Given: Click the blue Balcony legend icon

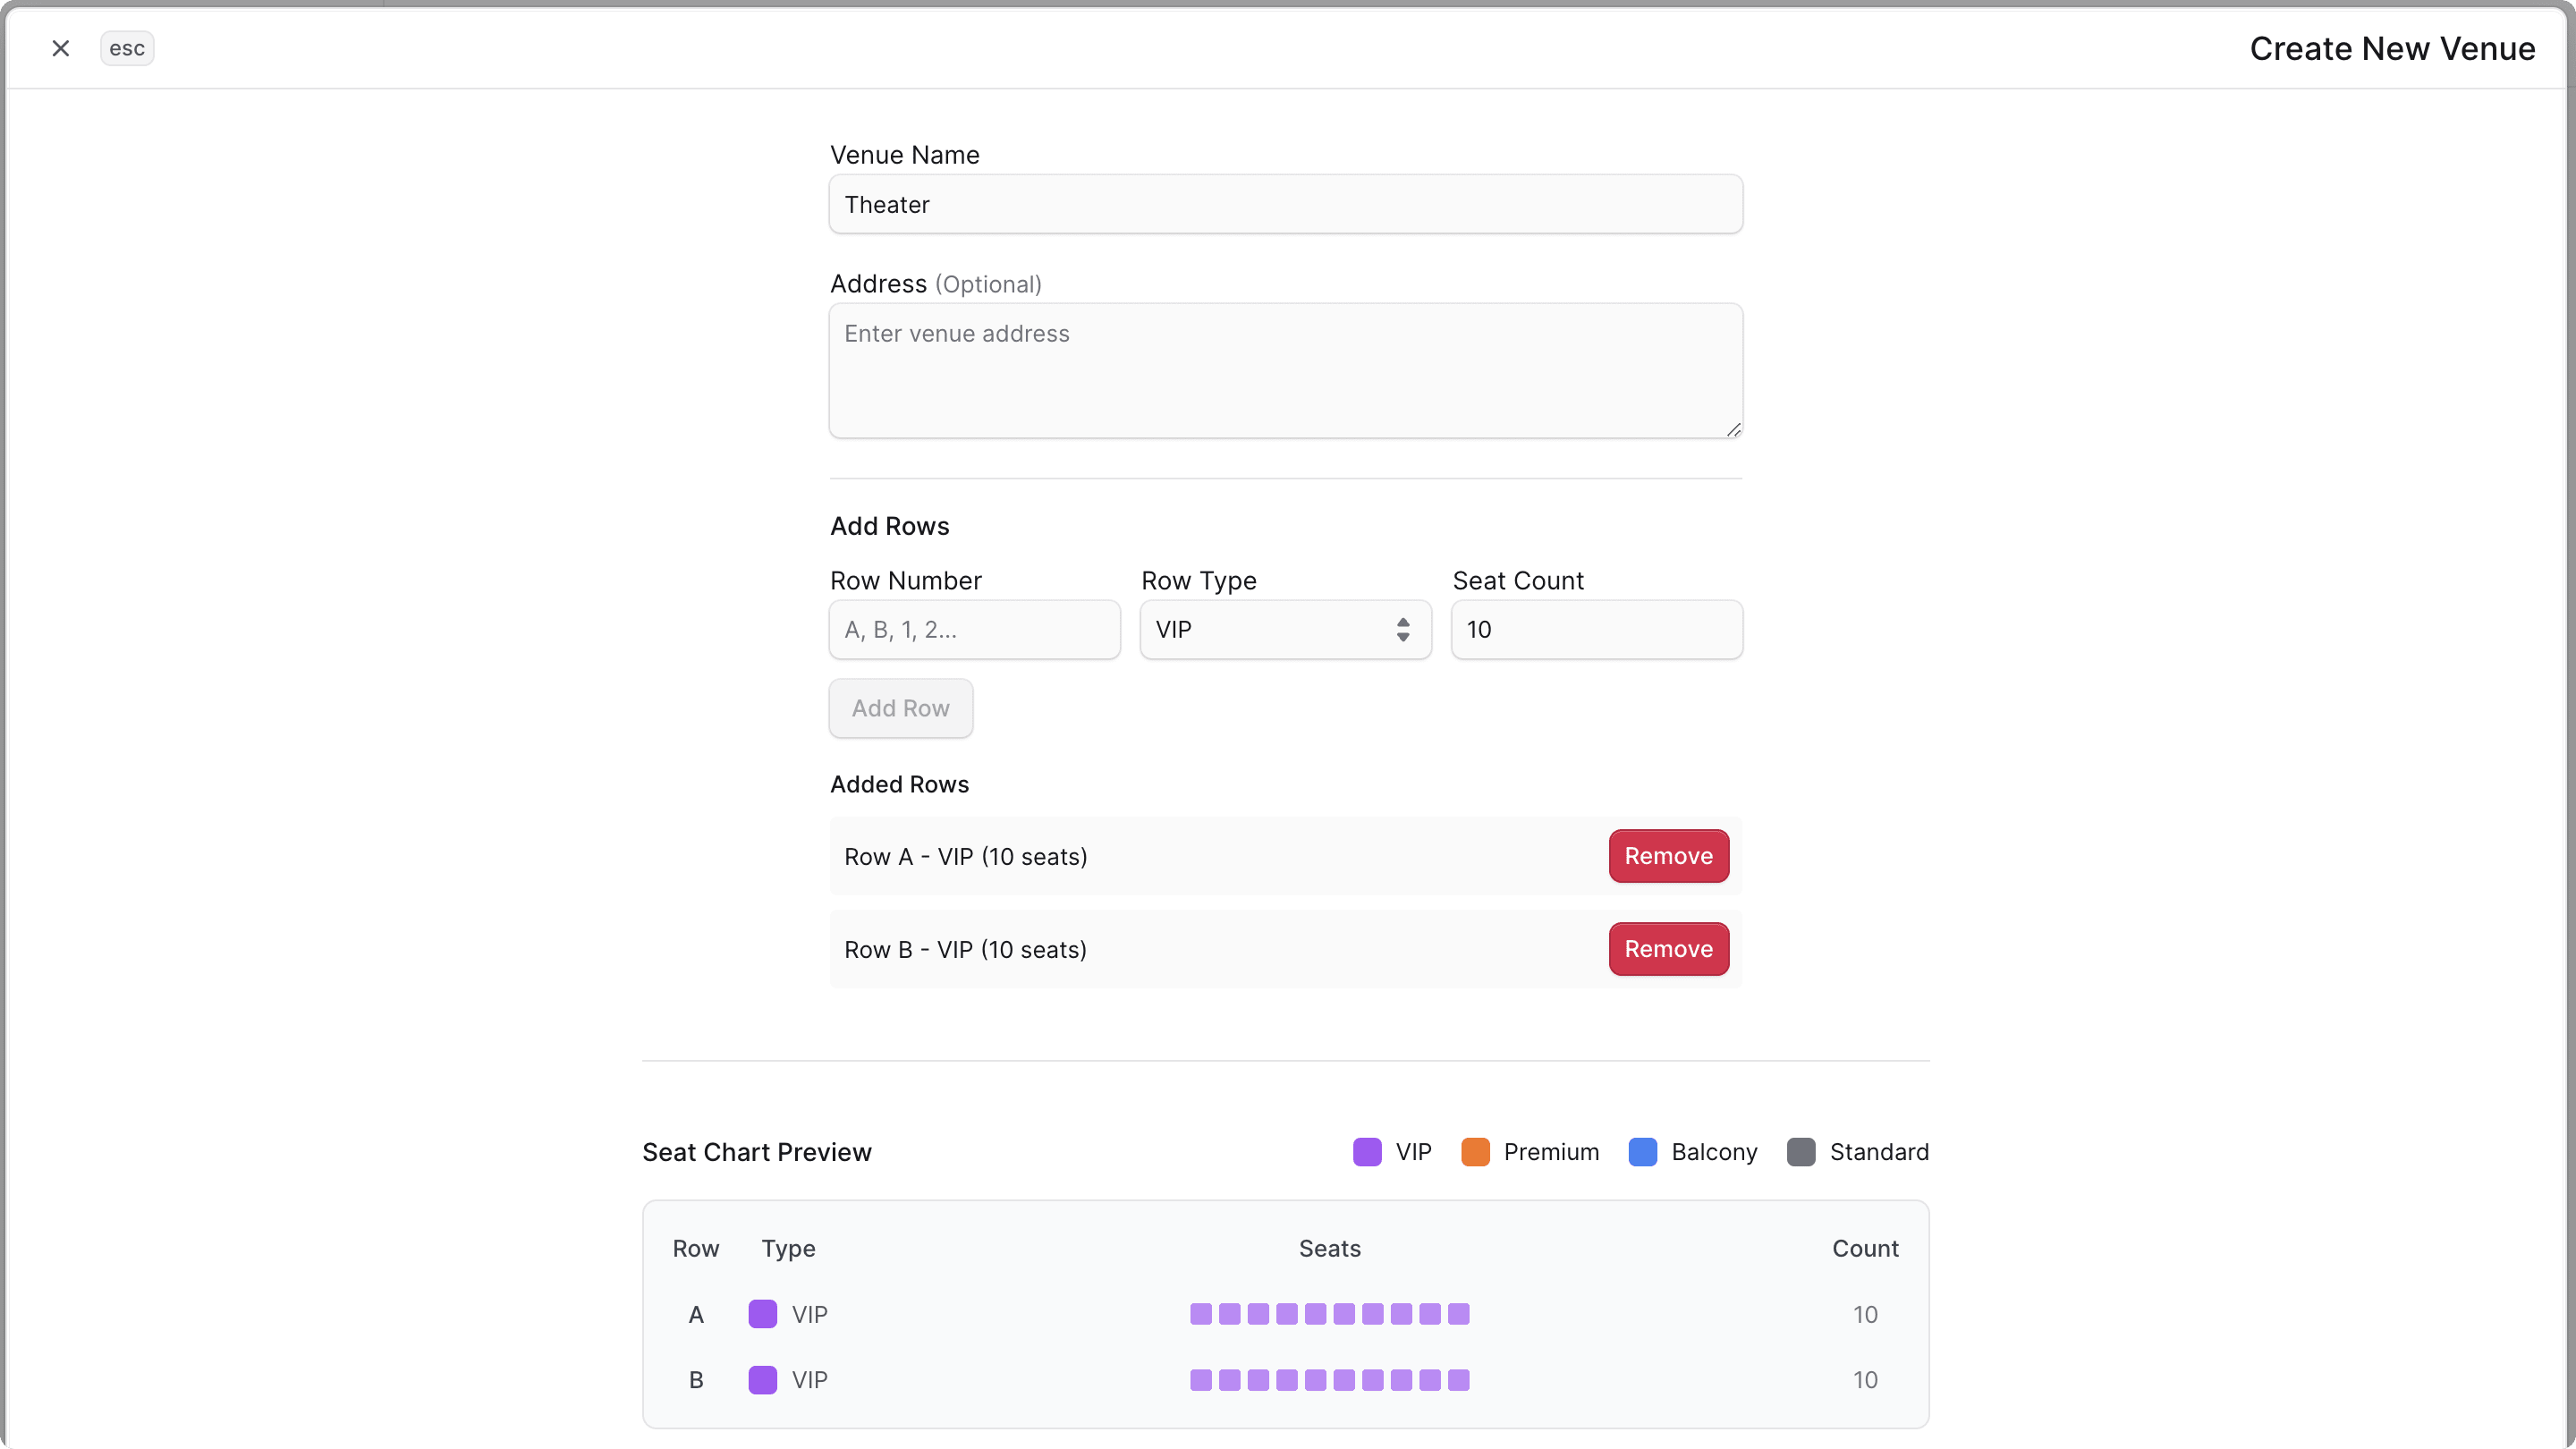Looking at the screenshot, I should (x=1641, y=1152).
